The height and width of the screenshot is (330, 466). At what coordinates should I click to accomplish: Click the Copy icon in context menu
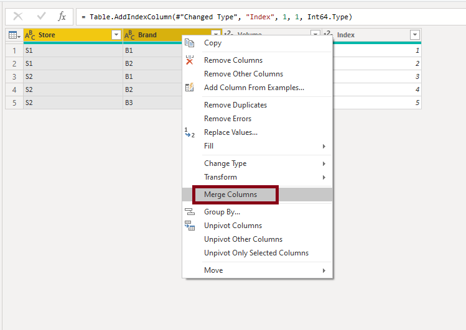(x=189, y=43)
